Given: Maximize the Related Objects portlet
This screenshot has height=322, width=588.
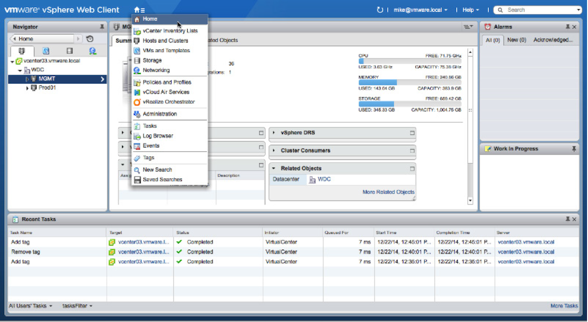Looking at the screenshot, I should click(x=412, y=169).
